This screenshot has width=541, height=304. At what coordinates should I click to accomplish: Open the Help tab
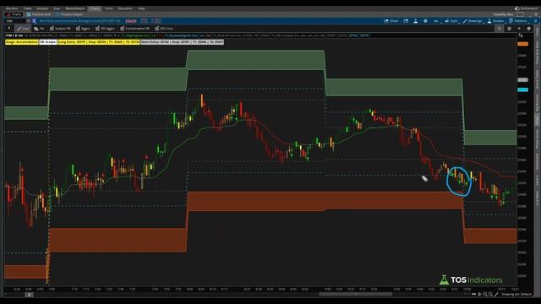click(x=141, y=8)
